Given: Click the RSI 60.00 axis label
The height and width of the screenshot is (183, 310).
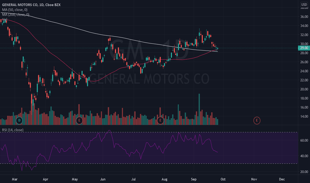Looking at the screenshot, I should coord(304,140).
